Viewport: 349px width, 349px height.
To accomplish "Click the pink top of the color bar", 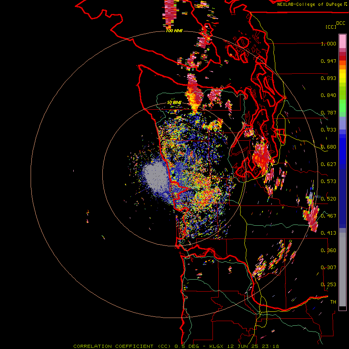I will point(342,41).
